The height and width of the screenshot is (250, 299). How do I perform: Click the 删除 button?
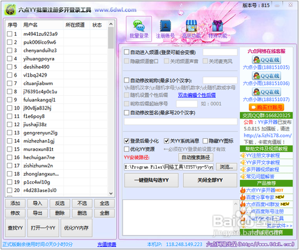(60, 213)
